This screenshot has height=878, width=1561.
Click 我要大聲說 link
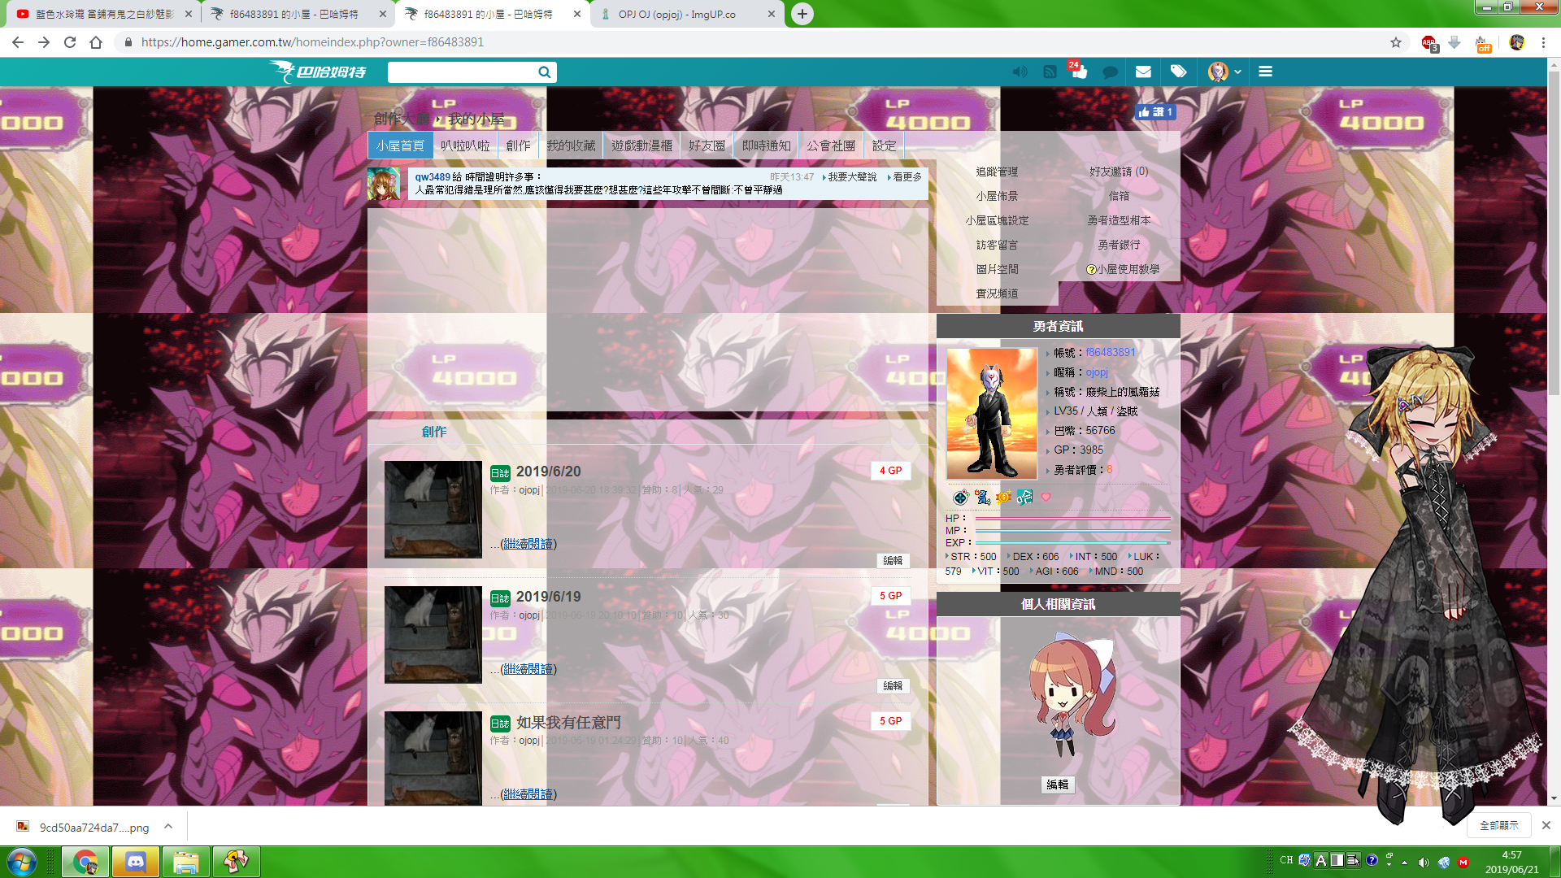tap(850, 176)
